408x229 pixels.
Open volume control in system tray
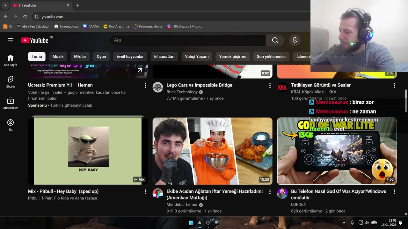[367, 223]
